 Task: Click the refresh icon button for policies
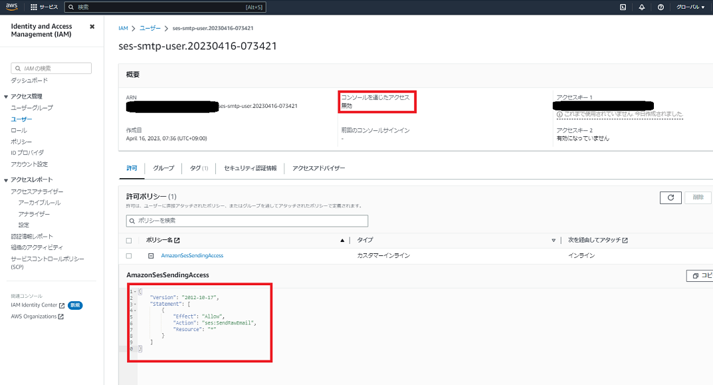pos(670,197)
